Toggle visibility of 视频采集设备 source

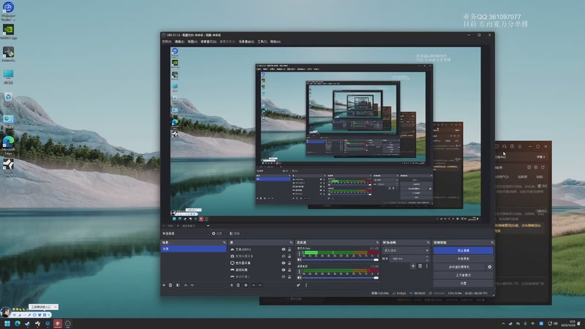[x=284, y=257]
